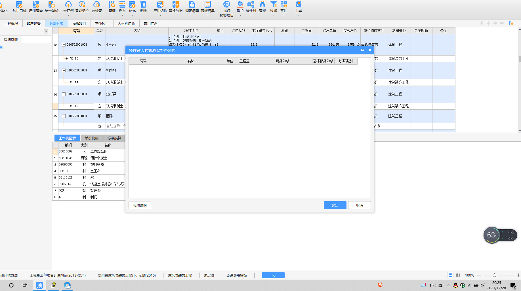Click the move-down arrow icon at right
This screenshot has height=291, width=521.
pos(488,23)
